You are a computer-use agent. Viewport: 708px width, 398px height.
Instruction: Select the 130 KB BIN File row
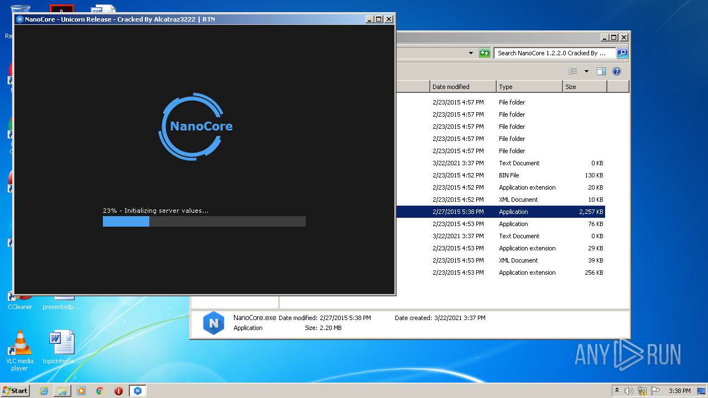[x=501, y=175]
